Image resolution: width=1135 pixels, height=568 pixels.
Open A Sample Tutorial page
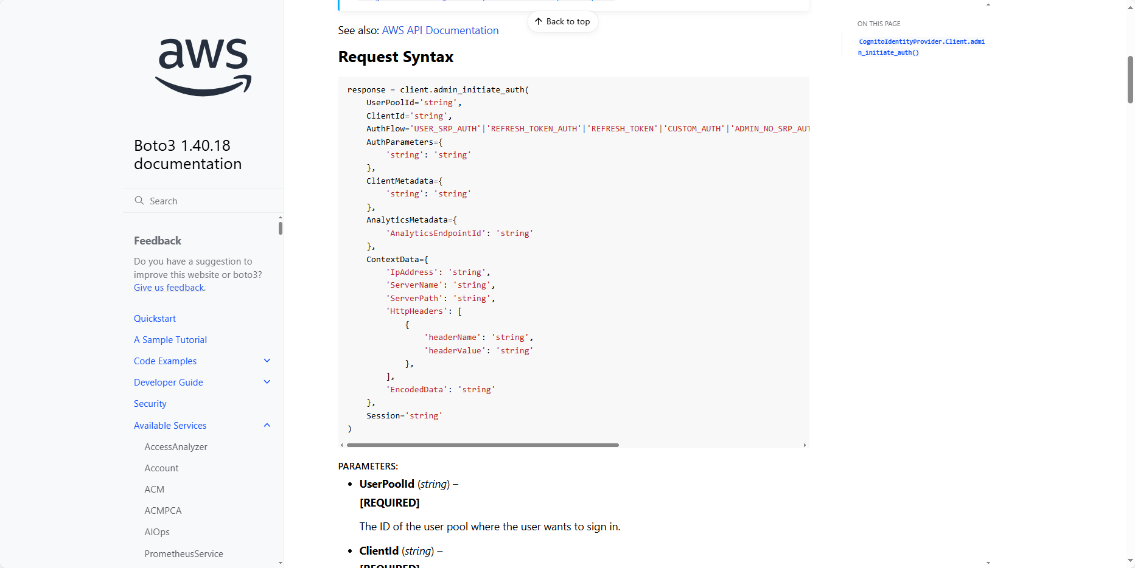point(170,340)
